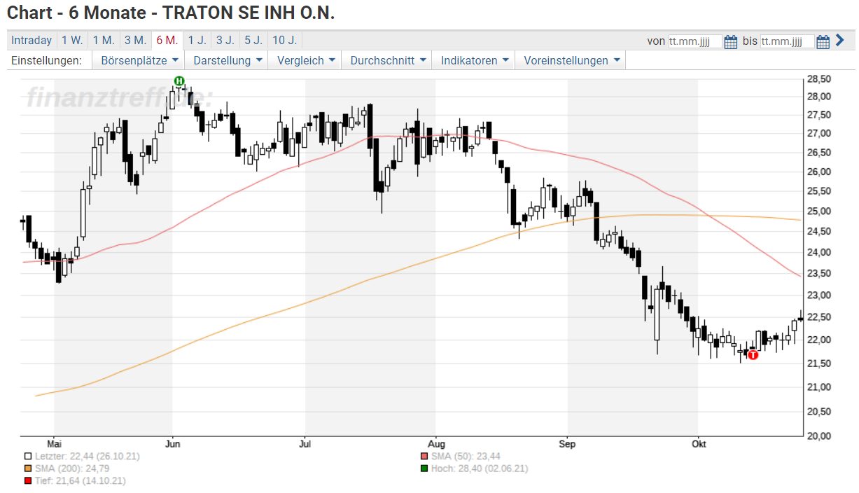859x493 pixels.
Task: Click the orange SMA (200) legend swatch
Action: pyautogui.click(x=27, y=468)
